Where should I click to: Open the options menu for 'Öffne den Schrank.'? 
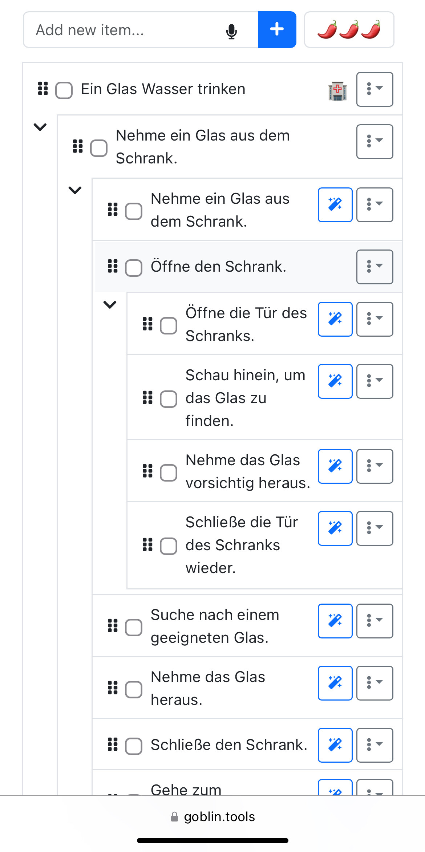click(x=375, y=267)
